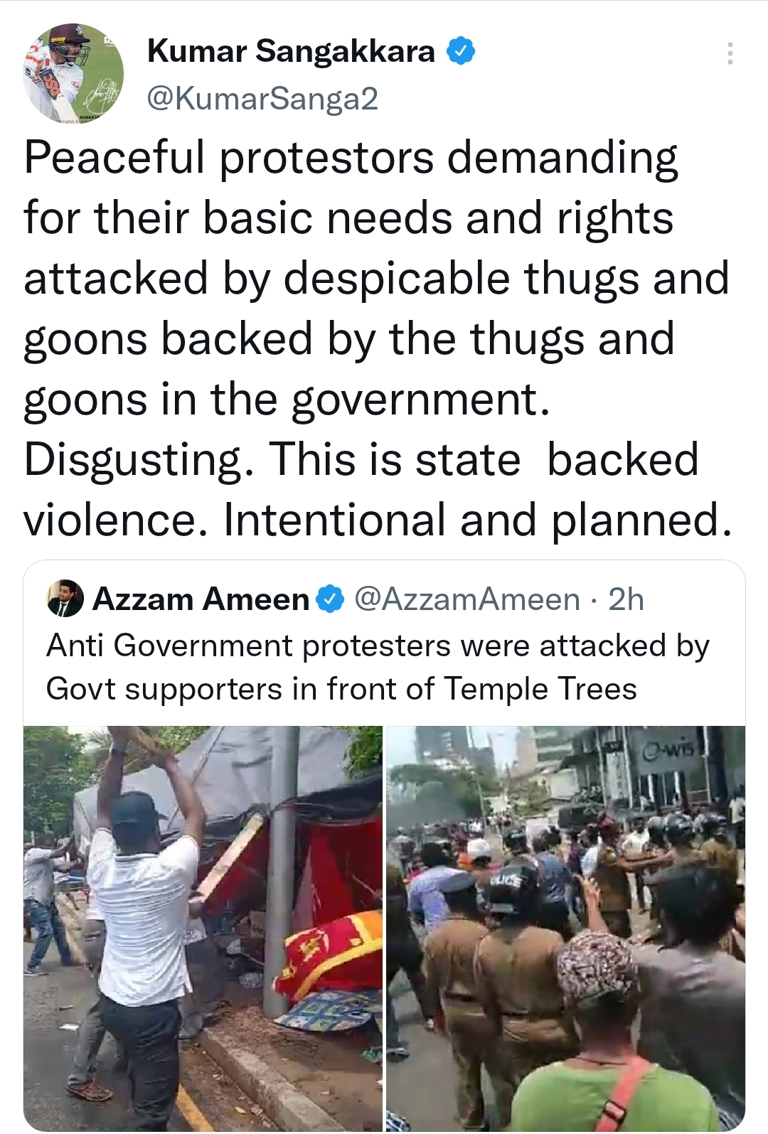Open quoted tweet text about Temple Trees
The width and height of the screenshot is (768, 1134).
pos(378,667)
